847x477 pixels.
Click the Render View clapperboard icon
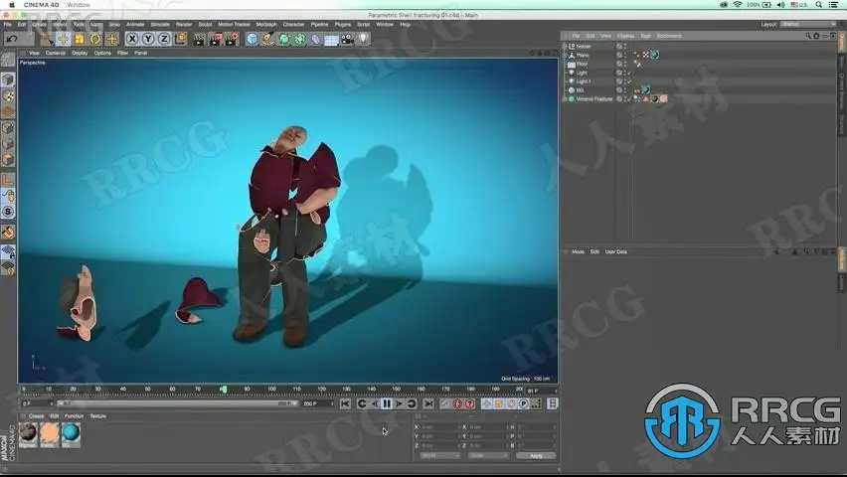200,39
